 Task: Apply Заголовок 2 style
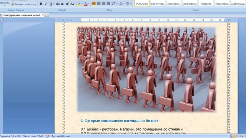190,3
